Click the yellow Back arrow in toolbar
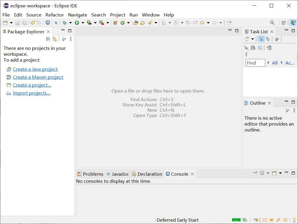The width and height of the screenshot is (298, 224). point(202,23)
